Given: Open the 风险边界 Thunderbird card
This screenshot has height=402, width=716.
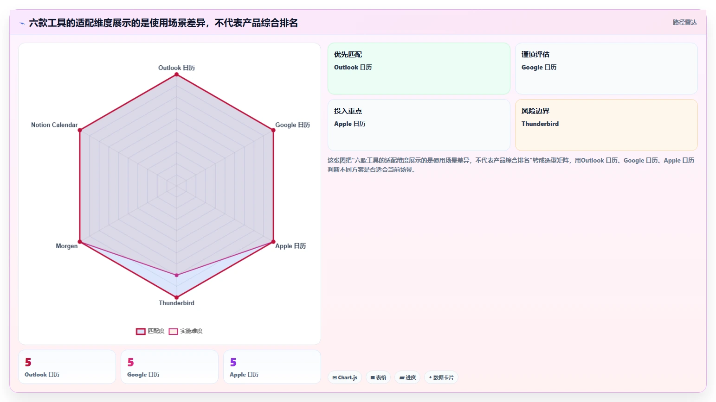Looking at the screenshot, I should pyautogui.click(x=606, y=125).
